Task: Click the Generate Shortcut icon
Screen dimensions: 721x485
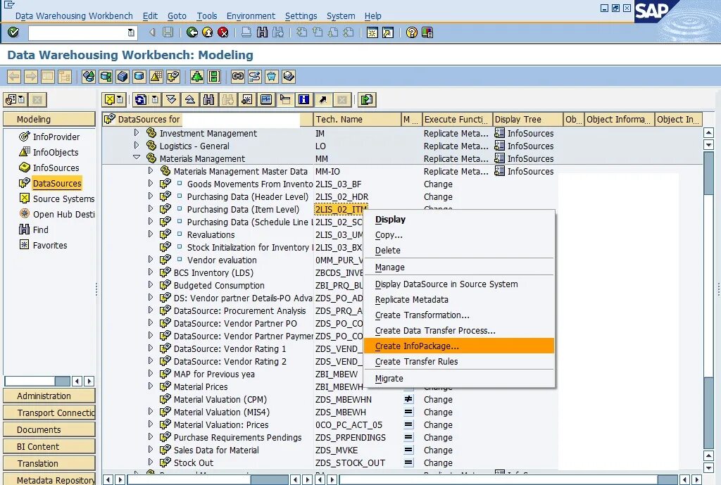Action: (x=388, y=32)
